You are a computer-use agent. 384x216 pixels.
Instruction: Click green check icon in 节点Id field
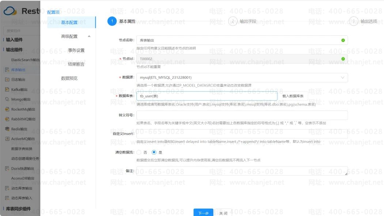coord(343,59)
